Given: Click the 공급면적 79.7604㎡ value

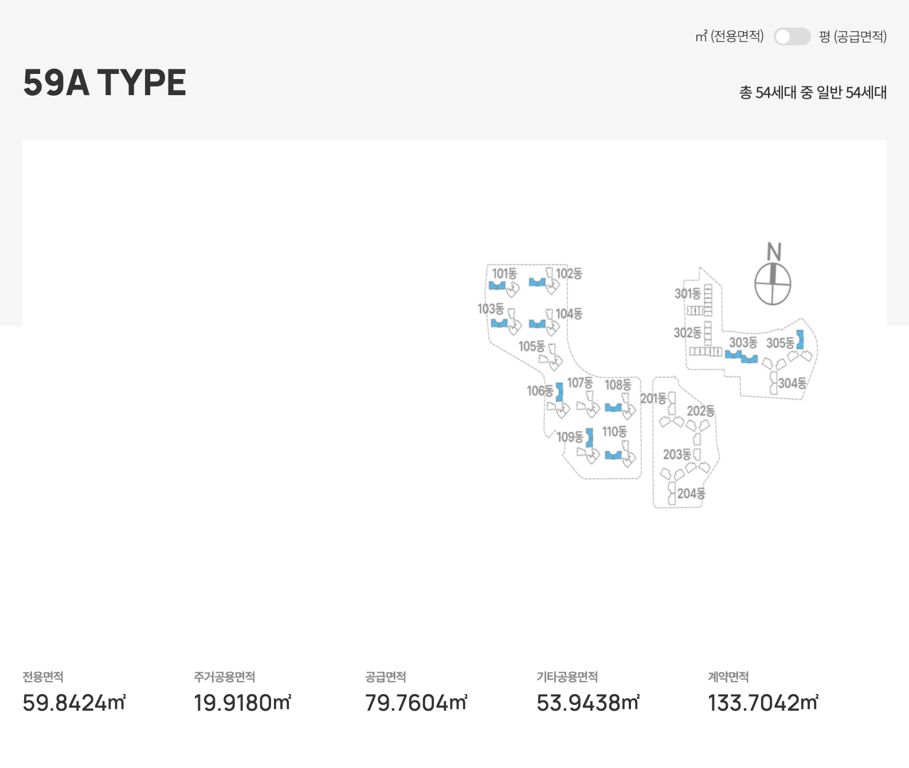Looking at the screenshot, I should coord(416,703).
